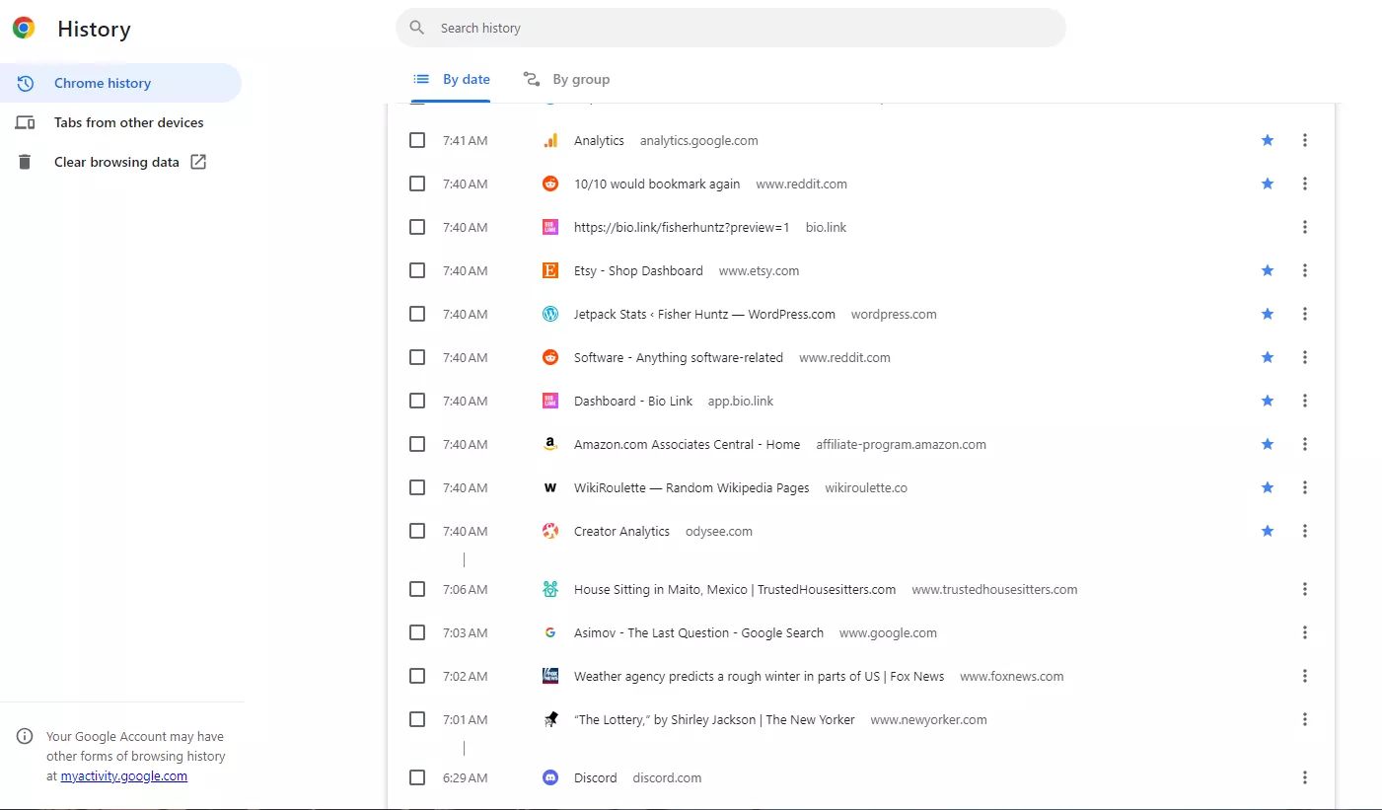
Task: Switch to the By group tab
Action: tap(565, 79)
